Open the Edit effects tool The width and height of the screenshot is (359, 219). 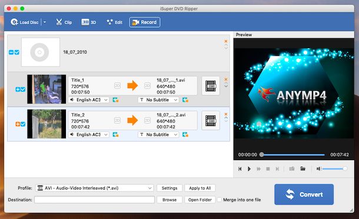tap(115, 22)
